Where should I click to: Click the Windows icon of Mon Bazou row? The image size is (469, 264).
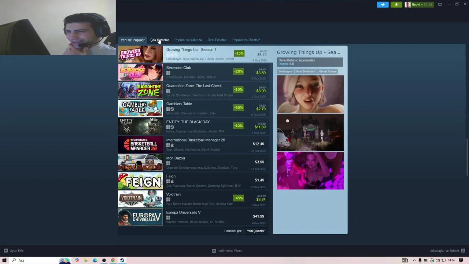pos(168,164)
